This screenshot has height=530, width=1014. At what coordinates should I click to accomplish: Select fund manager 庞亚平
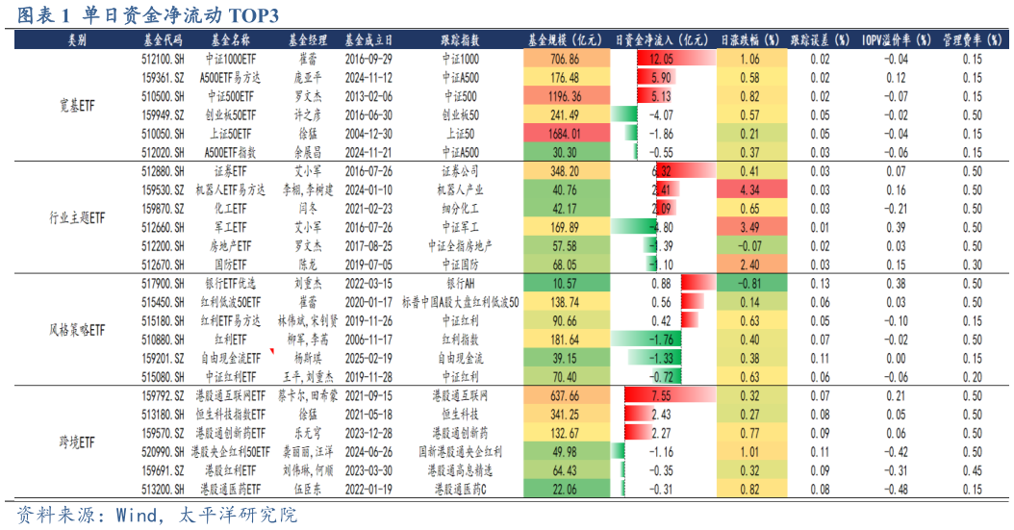pyautogui.click(x=308, y=78)
